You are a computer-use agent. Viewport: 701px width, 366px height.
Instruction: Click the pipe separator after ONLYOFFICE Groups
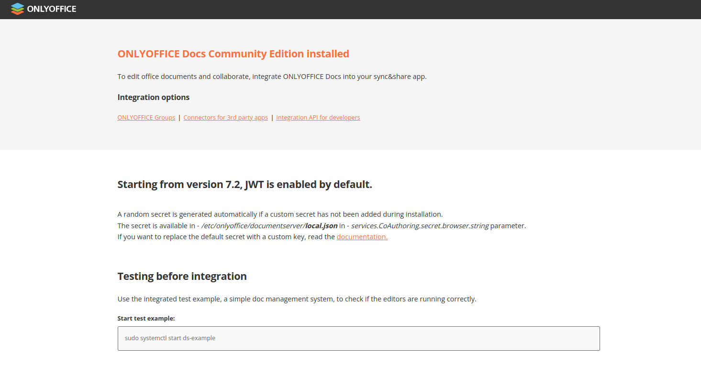tap(179, 117)
